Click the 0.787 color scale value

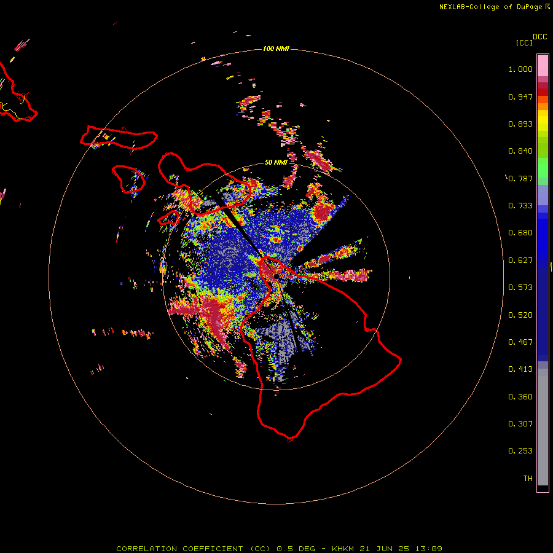click(520, 178)
